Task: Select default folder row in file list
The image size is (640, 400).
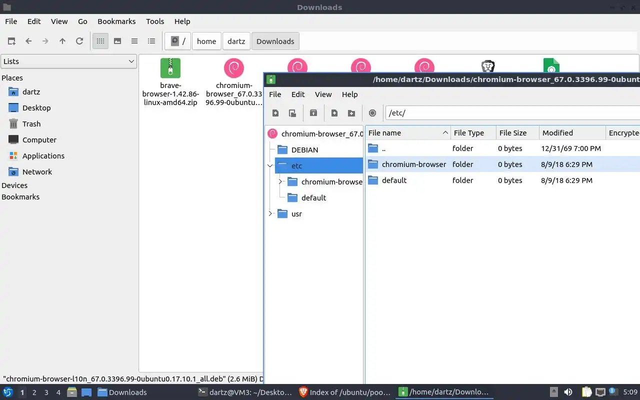Action: click(x=502, y=180)
